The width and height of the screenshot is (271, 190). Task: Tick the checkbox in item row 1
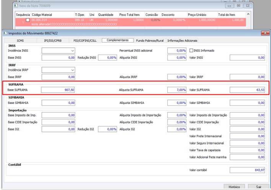tap(28, 19)
